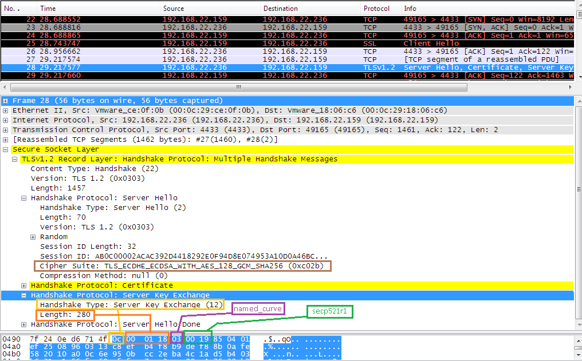The height and width of the screenshot is (361, 582).
Task: Collapse the Secure Socket Layer section
Action: coord(6,149)
